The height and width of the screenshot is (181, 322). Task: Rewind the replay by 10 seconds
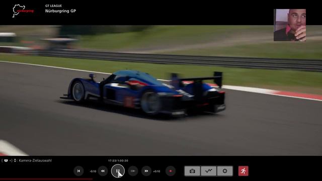click(x=103, y=171)
